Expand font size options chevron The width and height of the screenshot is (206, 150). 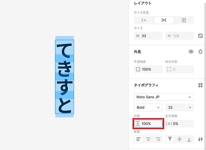[190, 107]
